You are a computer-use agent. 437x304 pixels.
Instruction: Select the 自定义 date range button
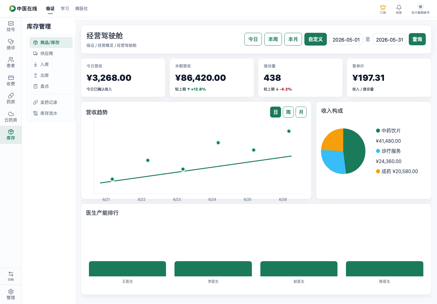pyautogui.click(x=316, y=39)
